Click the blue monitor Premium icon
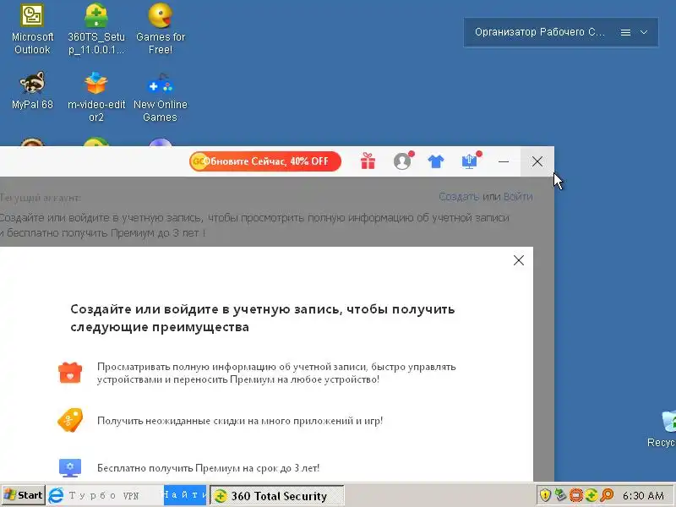The height and width of the screenshot is (507, 676). tap(70, 468)
